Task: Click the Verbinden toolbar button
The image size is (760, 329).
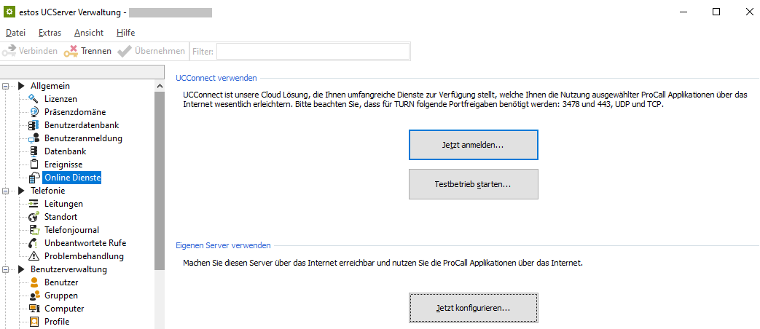Action: click(x=30, y=51)
